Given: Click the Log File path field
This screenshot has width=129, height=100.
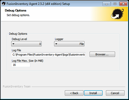Looking at the screenshot, I should point(48,55).
